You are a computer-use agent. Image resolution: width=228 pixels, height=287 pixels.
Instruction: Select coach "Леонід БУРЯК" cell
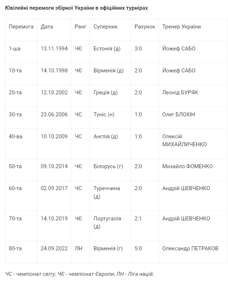180,93
